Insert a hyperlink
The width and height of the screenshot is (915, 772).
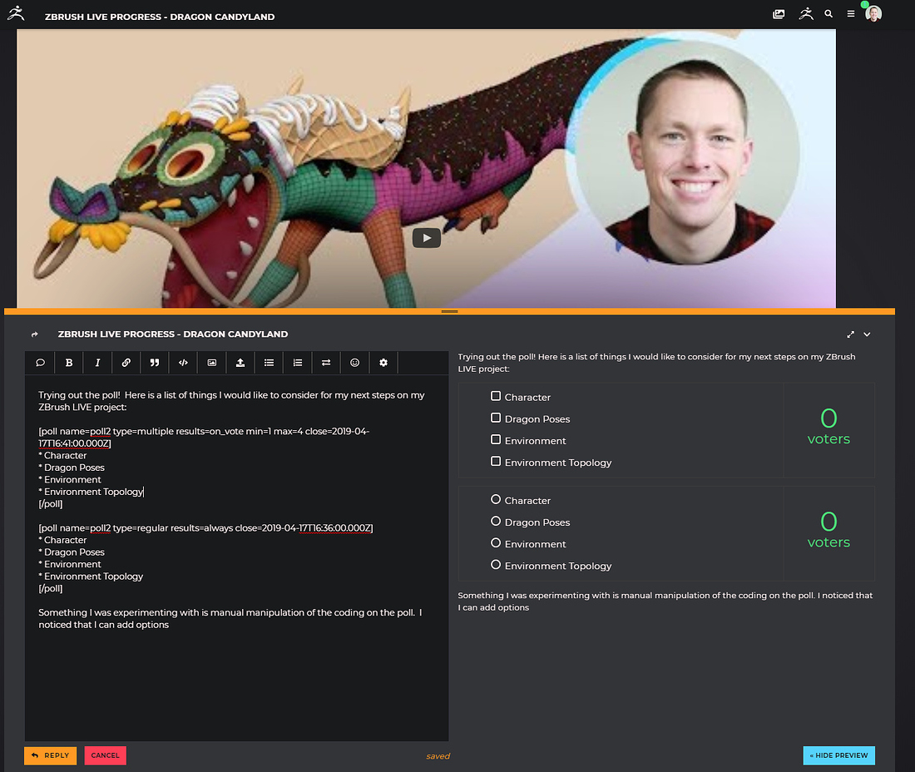point(126,363)
